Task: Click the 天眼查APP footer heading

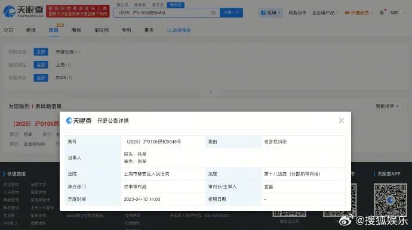Action: click(389, 174)
